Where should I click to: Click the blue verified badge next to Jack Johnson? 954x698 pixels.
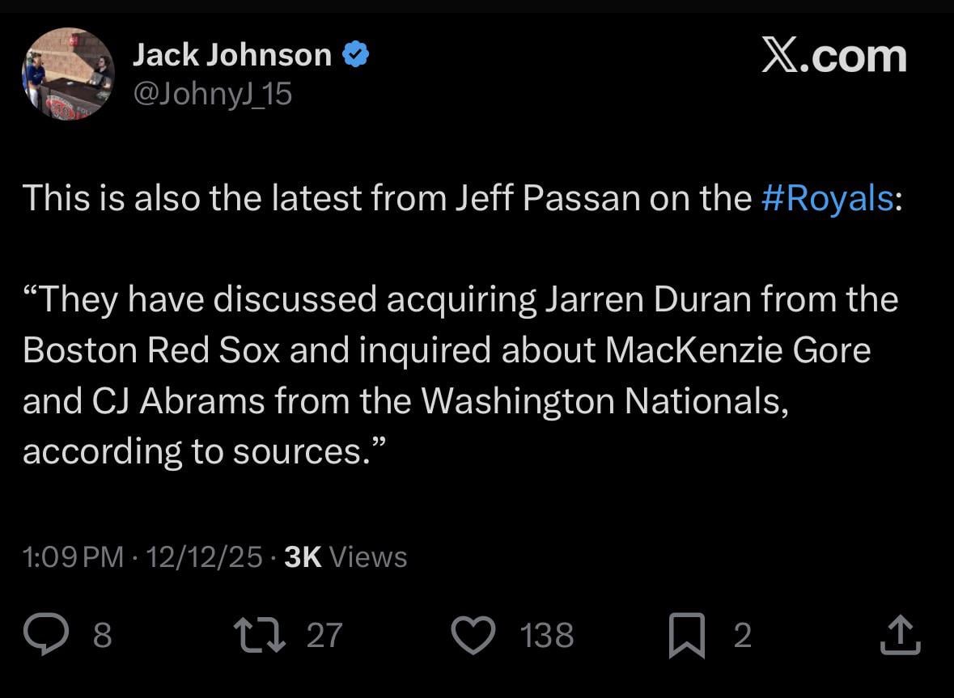tap(356, 53)
